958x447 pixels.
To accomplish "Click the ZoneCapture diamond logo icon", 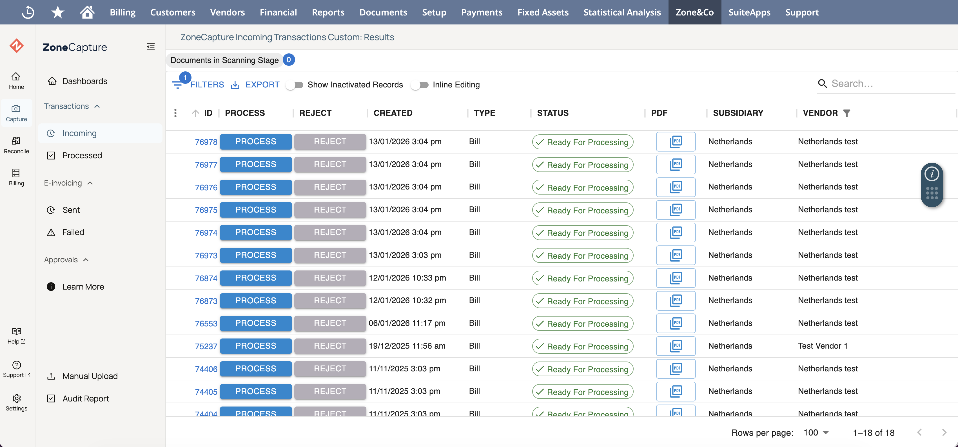I will pos(16,46).
